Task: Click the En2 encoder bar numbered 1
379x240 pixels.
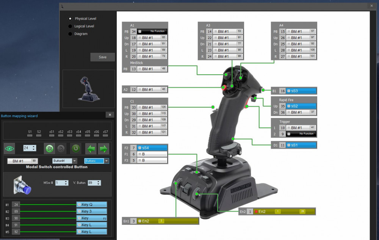Action: coord(284,212)
